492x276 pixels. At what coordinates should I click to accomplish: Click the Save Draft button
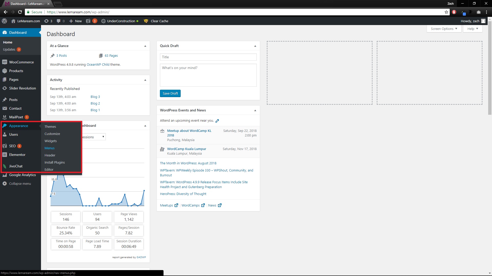click(170, 93)
